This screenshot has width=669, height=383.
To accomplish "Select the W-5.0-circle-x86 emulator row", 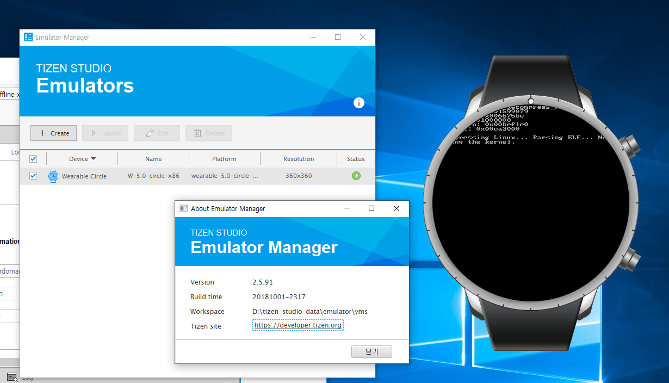I will (153, 176).
